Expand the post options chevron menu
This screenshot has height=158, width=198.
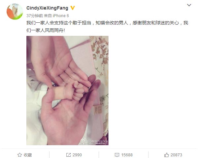coord(189,5)
